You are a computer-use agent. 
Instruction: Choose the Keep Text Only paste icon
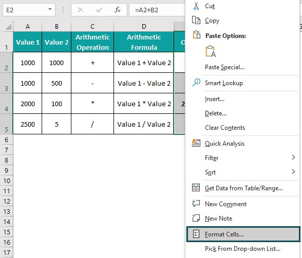211,51
